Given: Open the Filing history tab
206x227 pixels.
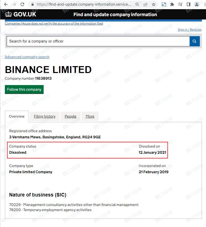Looking at the screenshot, I should click(x=45, y=116).
